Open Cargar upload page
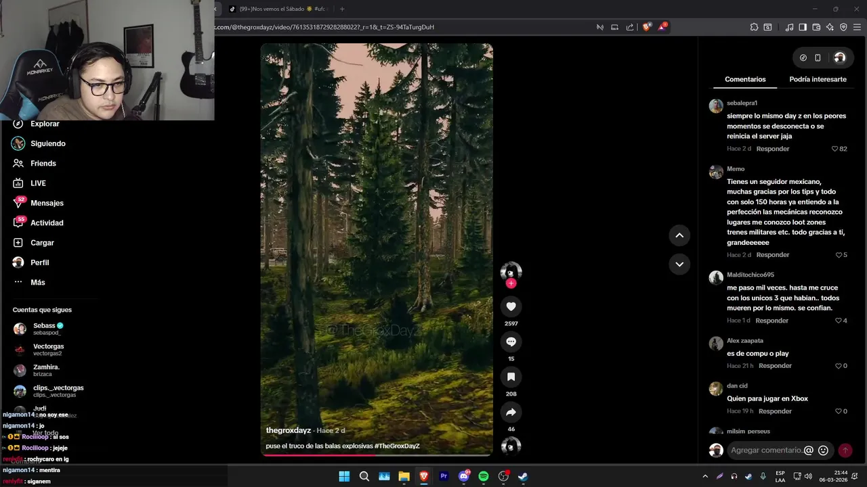Screen dimensions: 867x487 (34, 243)
